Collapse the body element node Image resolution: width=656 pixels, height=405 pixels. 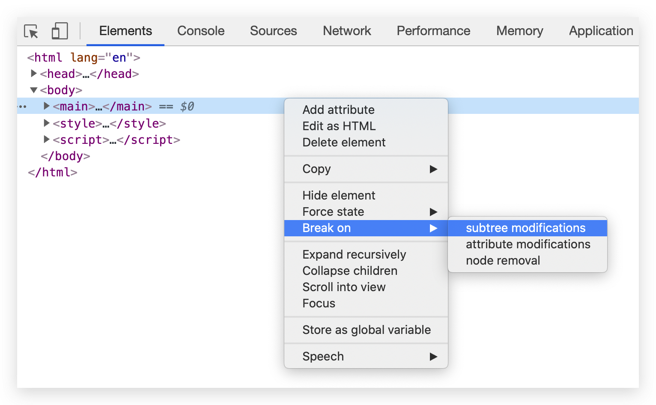[x=33, y=90]
